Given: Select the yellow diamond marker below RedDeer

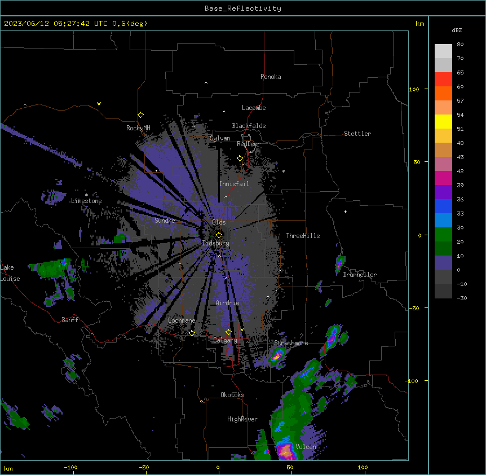Looking at the screenshot, I should tap(240, 159).
